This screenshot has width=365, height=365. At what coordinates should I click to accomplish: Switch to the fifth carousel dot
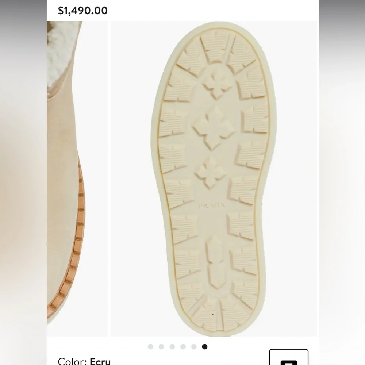(194, 347)
